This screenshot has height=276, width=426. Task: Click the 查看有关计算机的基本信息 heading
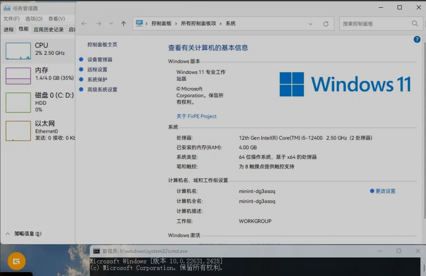pos(208,48)
